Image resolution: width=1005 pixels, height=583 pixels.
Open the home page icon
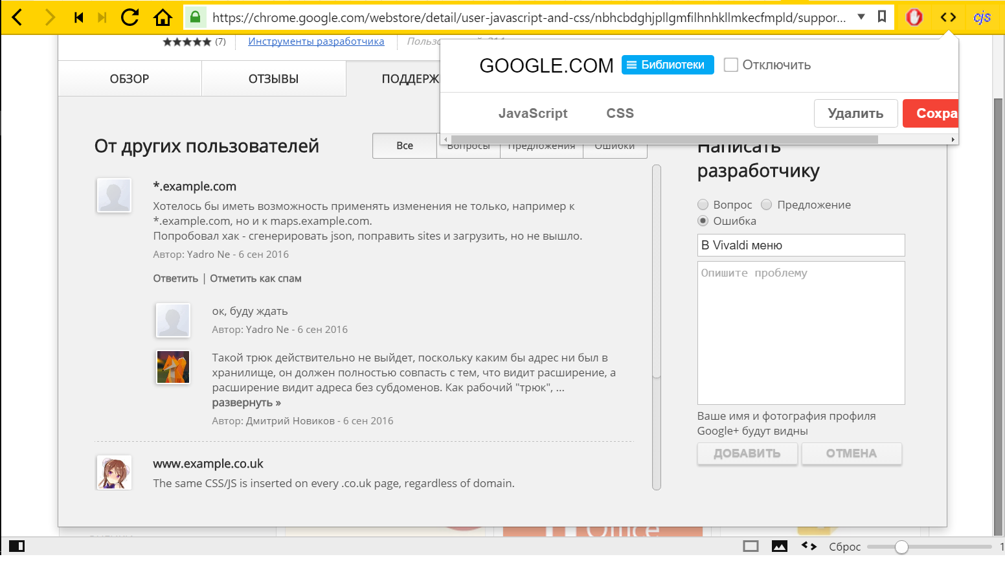coord(163,17)
